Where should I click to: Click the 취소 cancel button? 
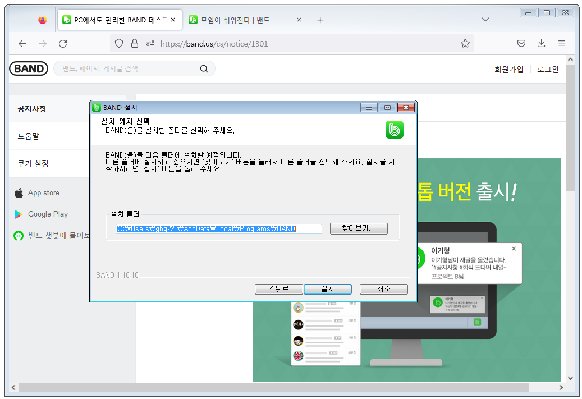(383, 289)
